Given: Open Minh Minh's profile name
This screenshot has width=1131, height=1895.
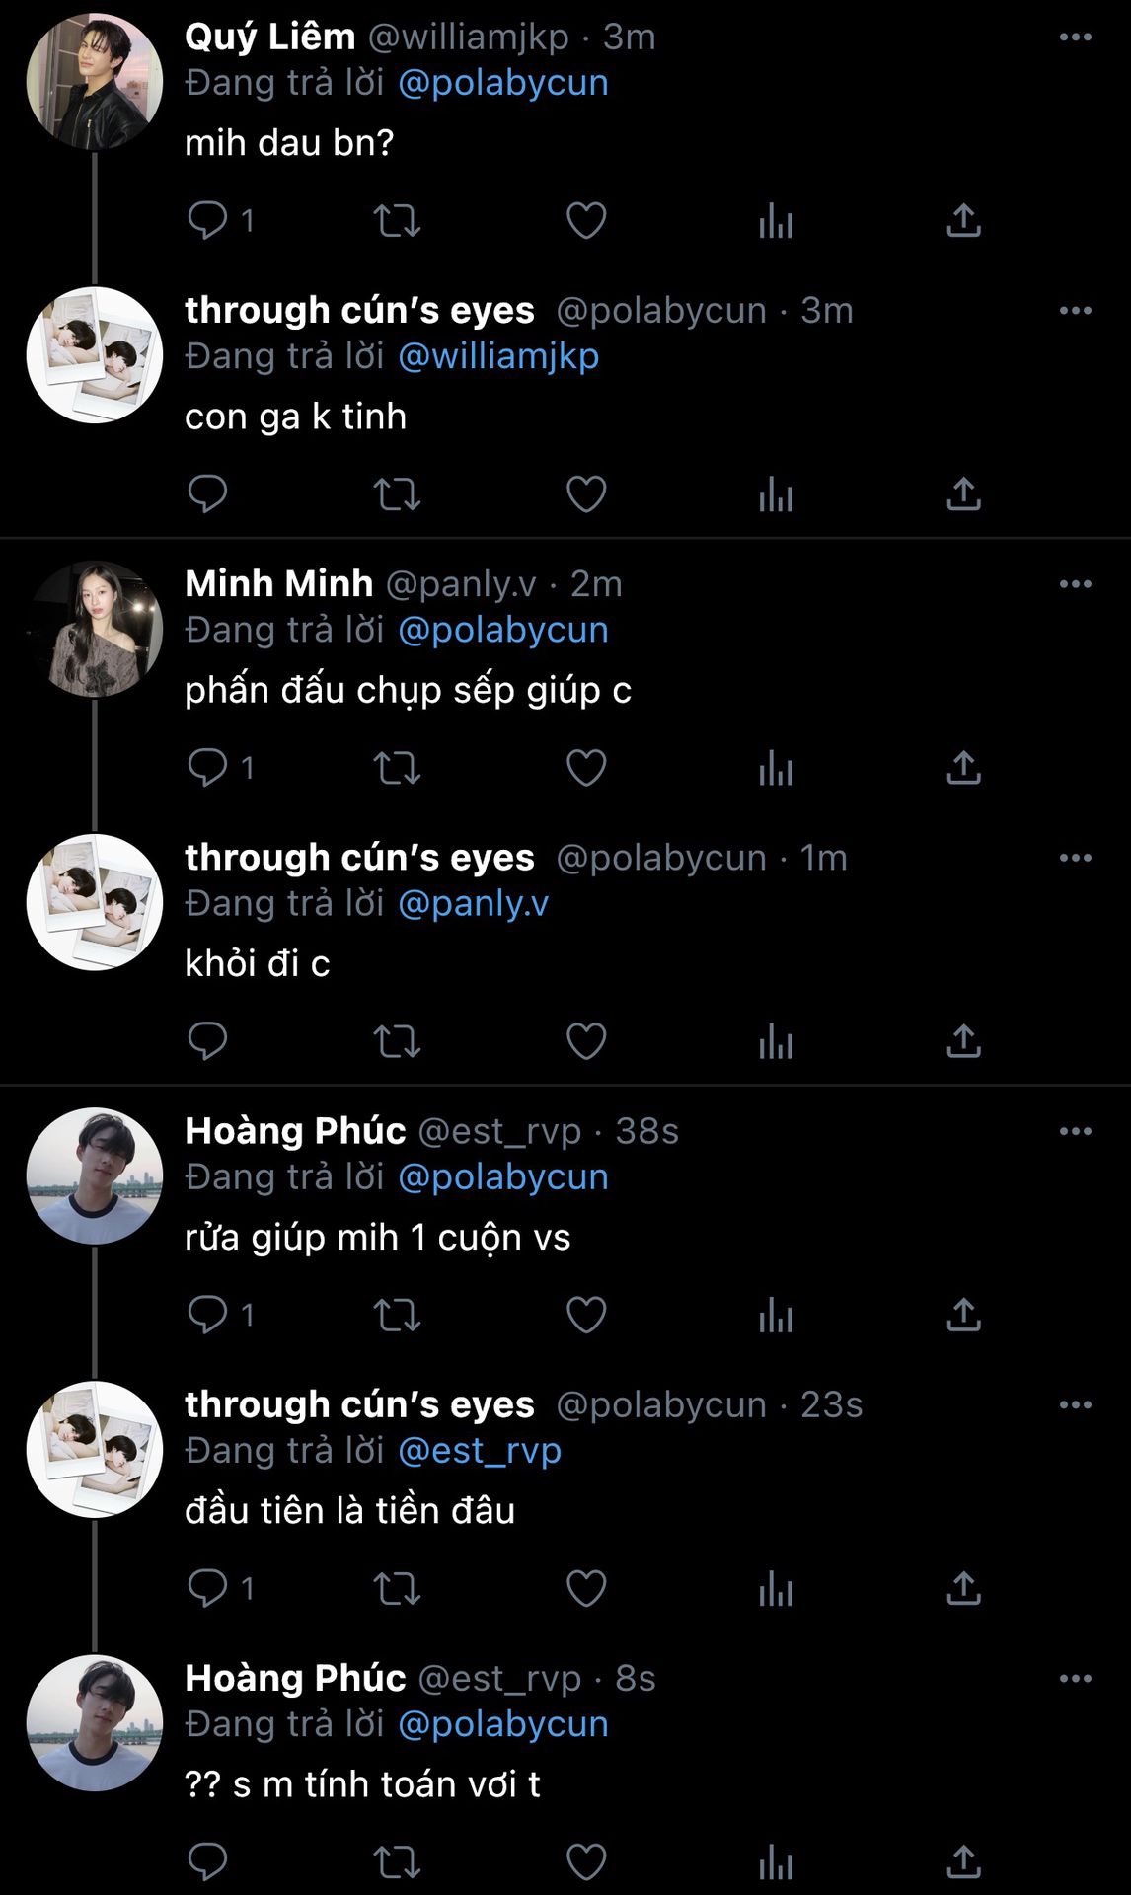Looking at the screenshot, I should (x=278, y=584).
